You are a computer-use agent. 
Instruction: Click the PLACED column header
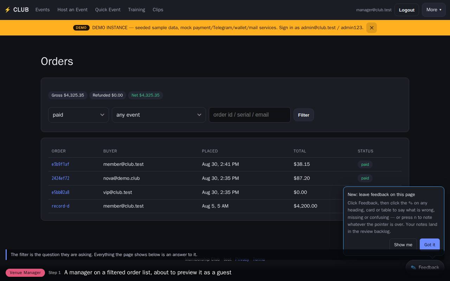(210, 151)
